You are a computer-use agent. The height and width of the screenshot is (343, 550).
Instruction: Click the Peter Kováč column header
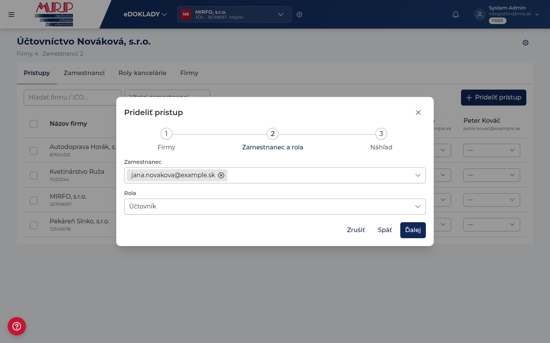coord(492,124)
